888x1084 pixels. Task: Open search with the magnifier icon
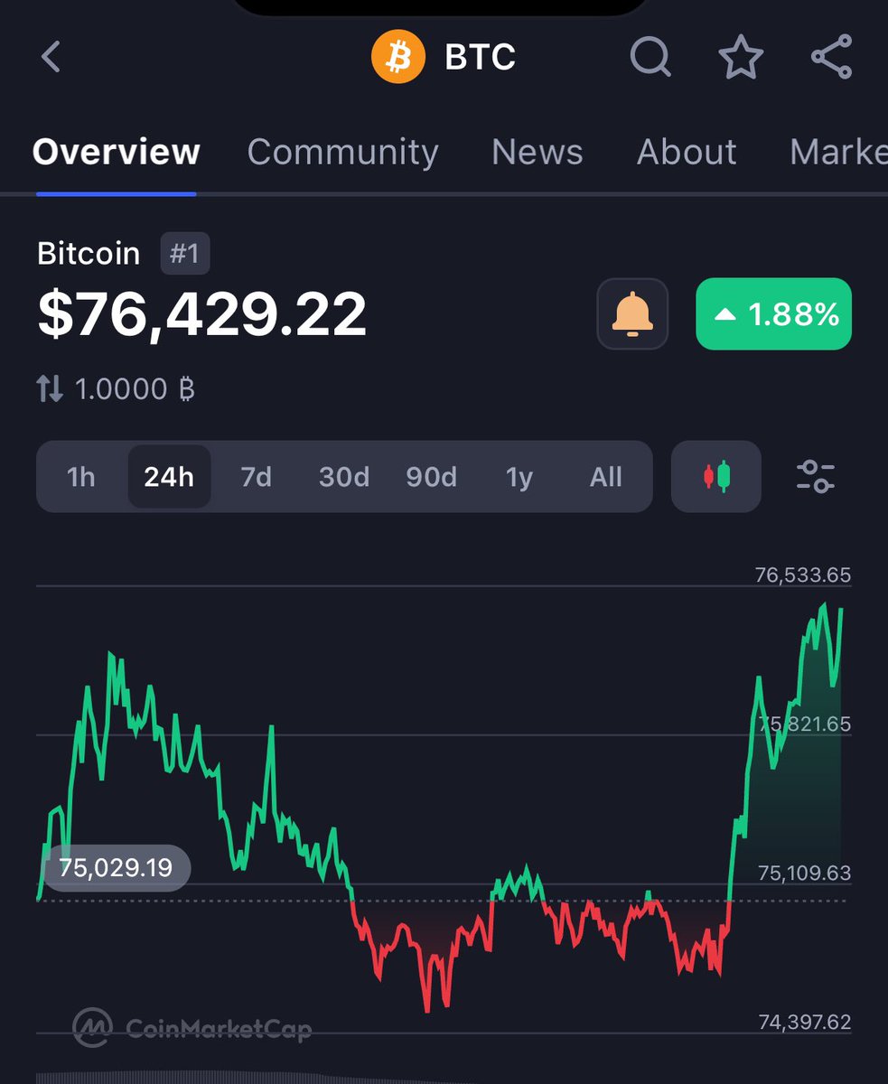650,59
